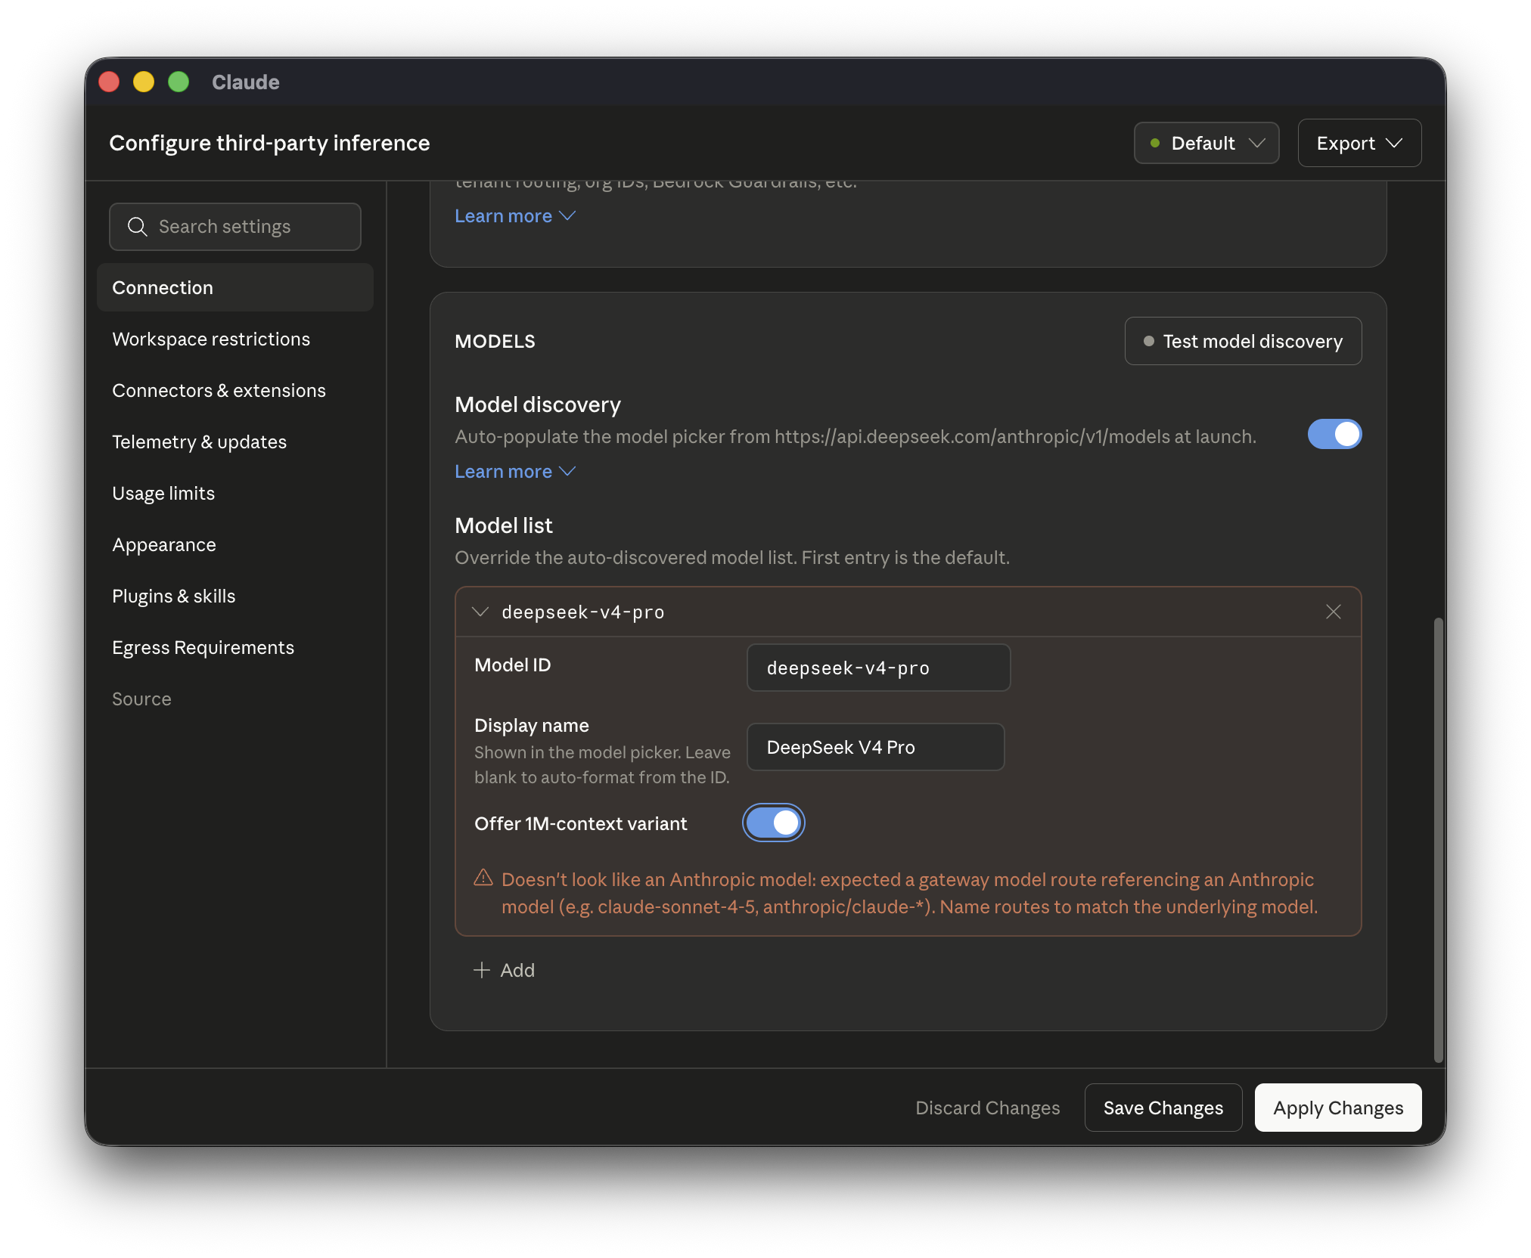The image size is (1531, 1258).
Task: Open the Appearance settings
Action: [x=235, y=544]
